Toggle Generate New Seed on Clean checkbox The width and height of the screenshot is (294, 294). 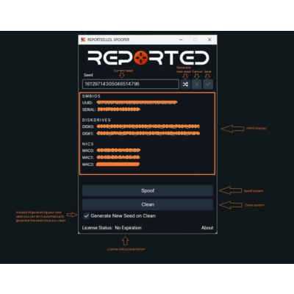pyautogui.click(x=86, y=216)
